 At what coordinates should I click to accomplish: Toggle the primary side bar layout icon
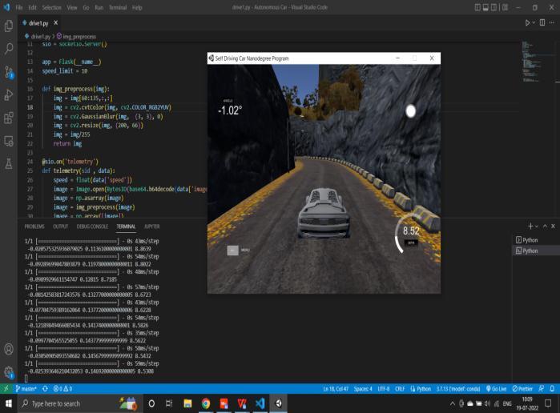coord(477,7)
